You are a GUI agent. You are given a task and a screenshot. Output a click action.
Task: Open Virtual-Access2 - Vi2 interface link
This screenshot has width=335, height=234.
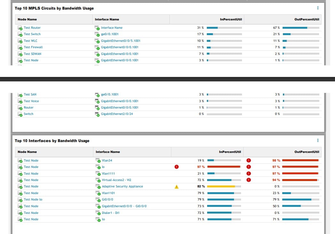point(116,180)
